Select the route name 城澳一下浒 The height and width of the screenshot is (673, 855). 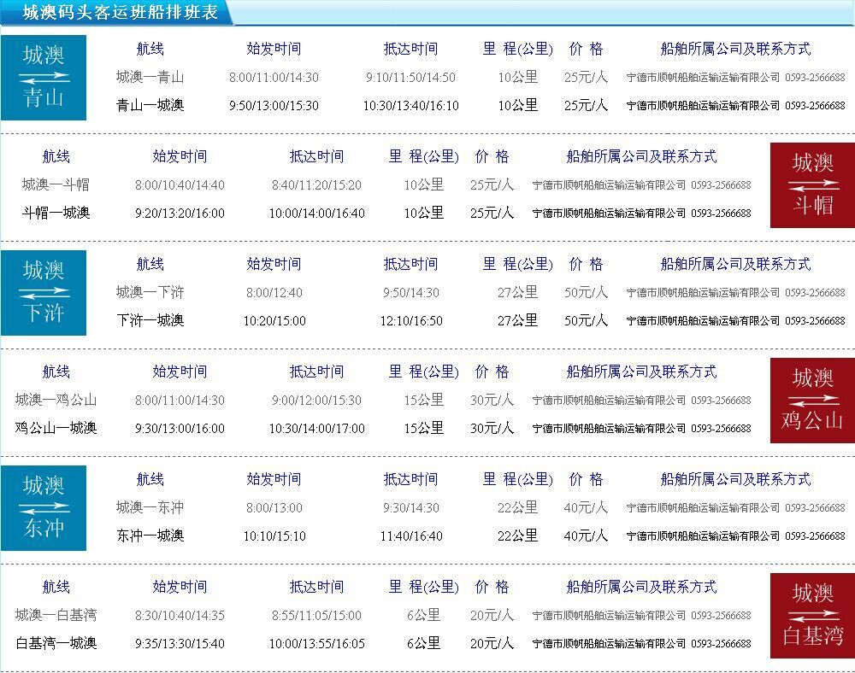[x=150, y=292]
